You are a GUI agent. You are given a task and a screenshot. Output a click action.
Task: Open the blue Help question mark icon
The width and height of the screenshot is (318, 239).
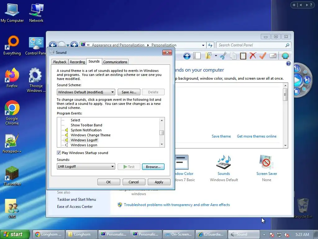288,63
